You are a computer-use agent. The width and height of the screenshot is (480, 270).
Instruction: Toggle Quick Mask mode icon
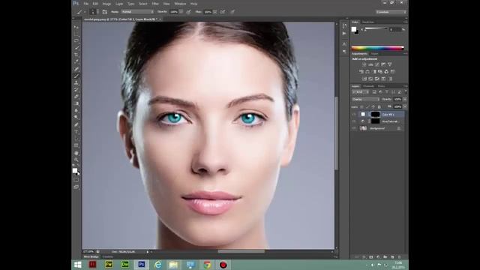(76, 180)
